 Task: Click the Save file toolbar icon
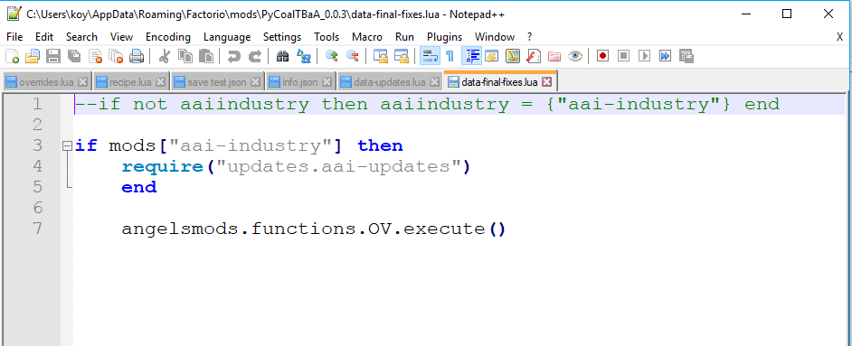click(x=53, y=56)
